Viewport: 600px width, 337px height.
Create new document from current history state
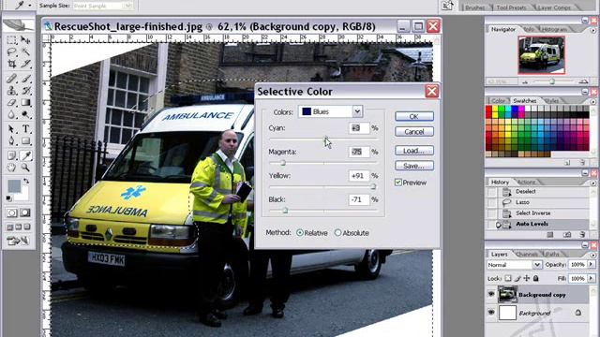(550, 235)
